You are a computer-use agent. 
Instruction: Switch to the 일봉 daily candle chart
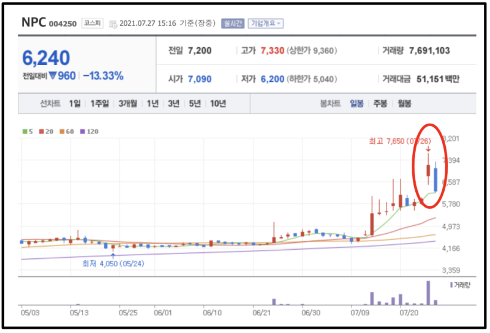click(356, 103)
